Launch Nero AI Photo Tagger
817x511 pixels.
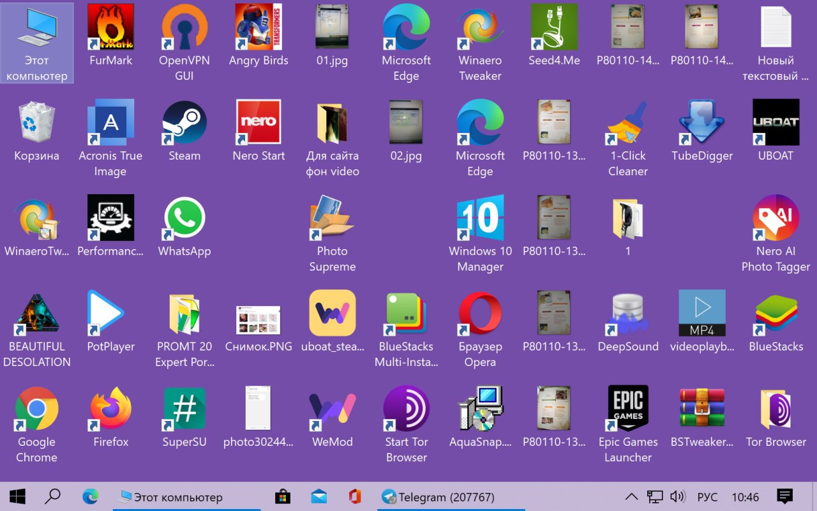[x=776, y=218]
